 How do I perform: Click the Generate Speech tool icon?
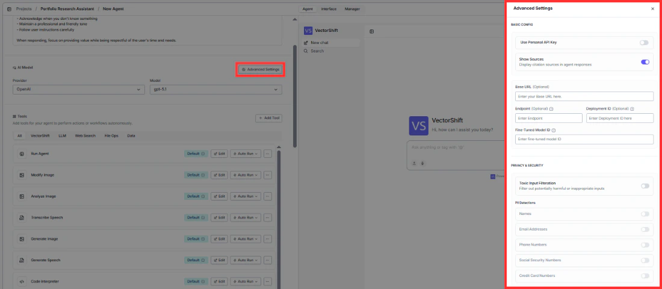click(22, 260)
